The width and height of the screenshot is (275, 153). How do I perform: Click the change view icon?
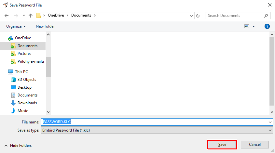pyautogui.click(x=247, y=26)
